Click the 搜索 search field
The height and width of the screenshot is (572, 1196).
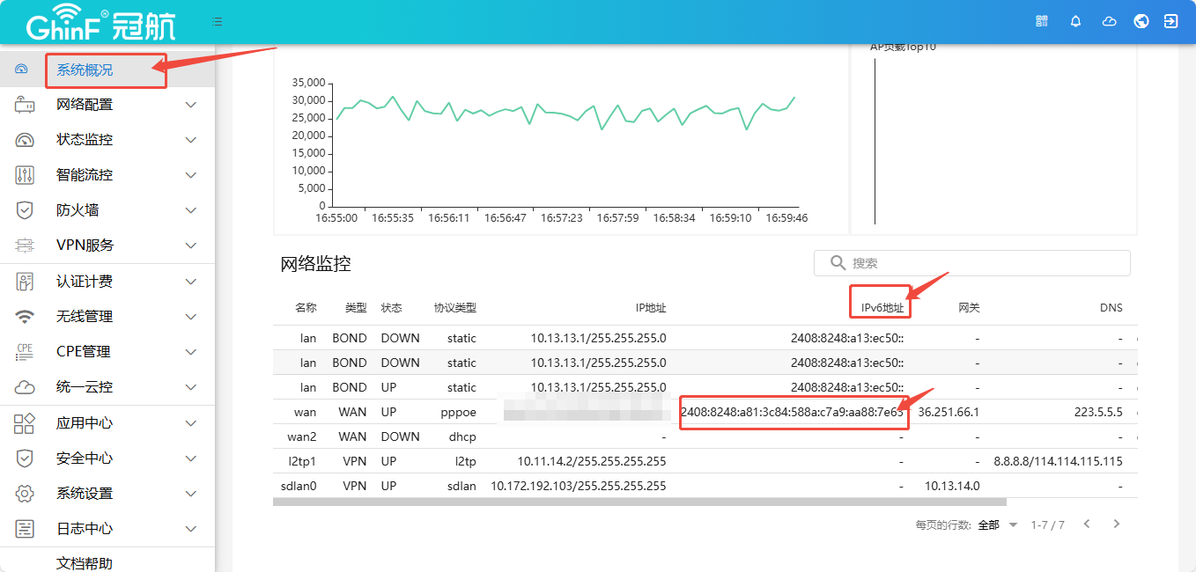pos(982,263)
